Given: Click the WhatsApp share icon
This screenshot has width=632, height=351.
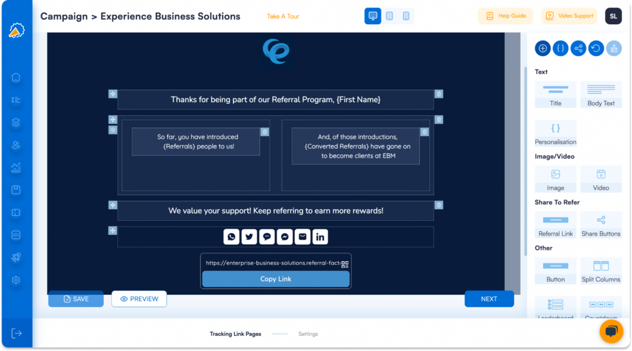Looking at the screenshot, I should click(x=231, y=237).
